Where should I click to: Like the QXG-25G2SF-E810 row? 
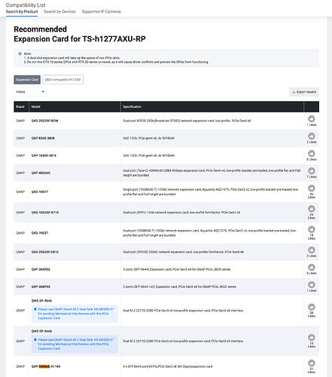coord(312,250)
